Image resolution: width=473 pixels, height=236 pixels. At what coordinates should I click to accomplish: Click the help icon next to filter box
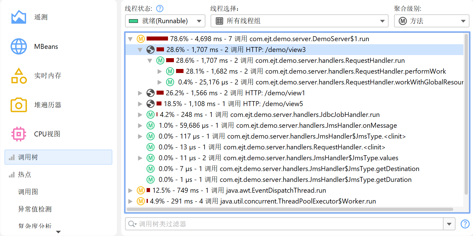[465, 224]
